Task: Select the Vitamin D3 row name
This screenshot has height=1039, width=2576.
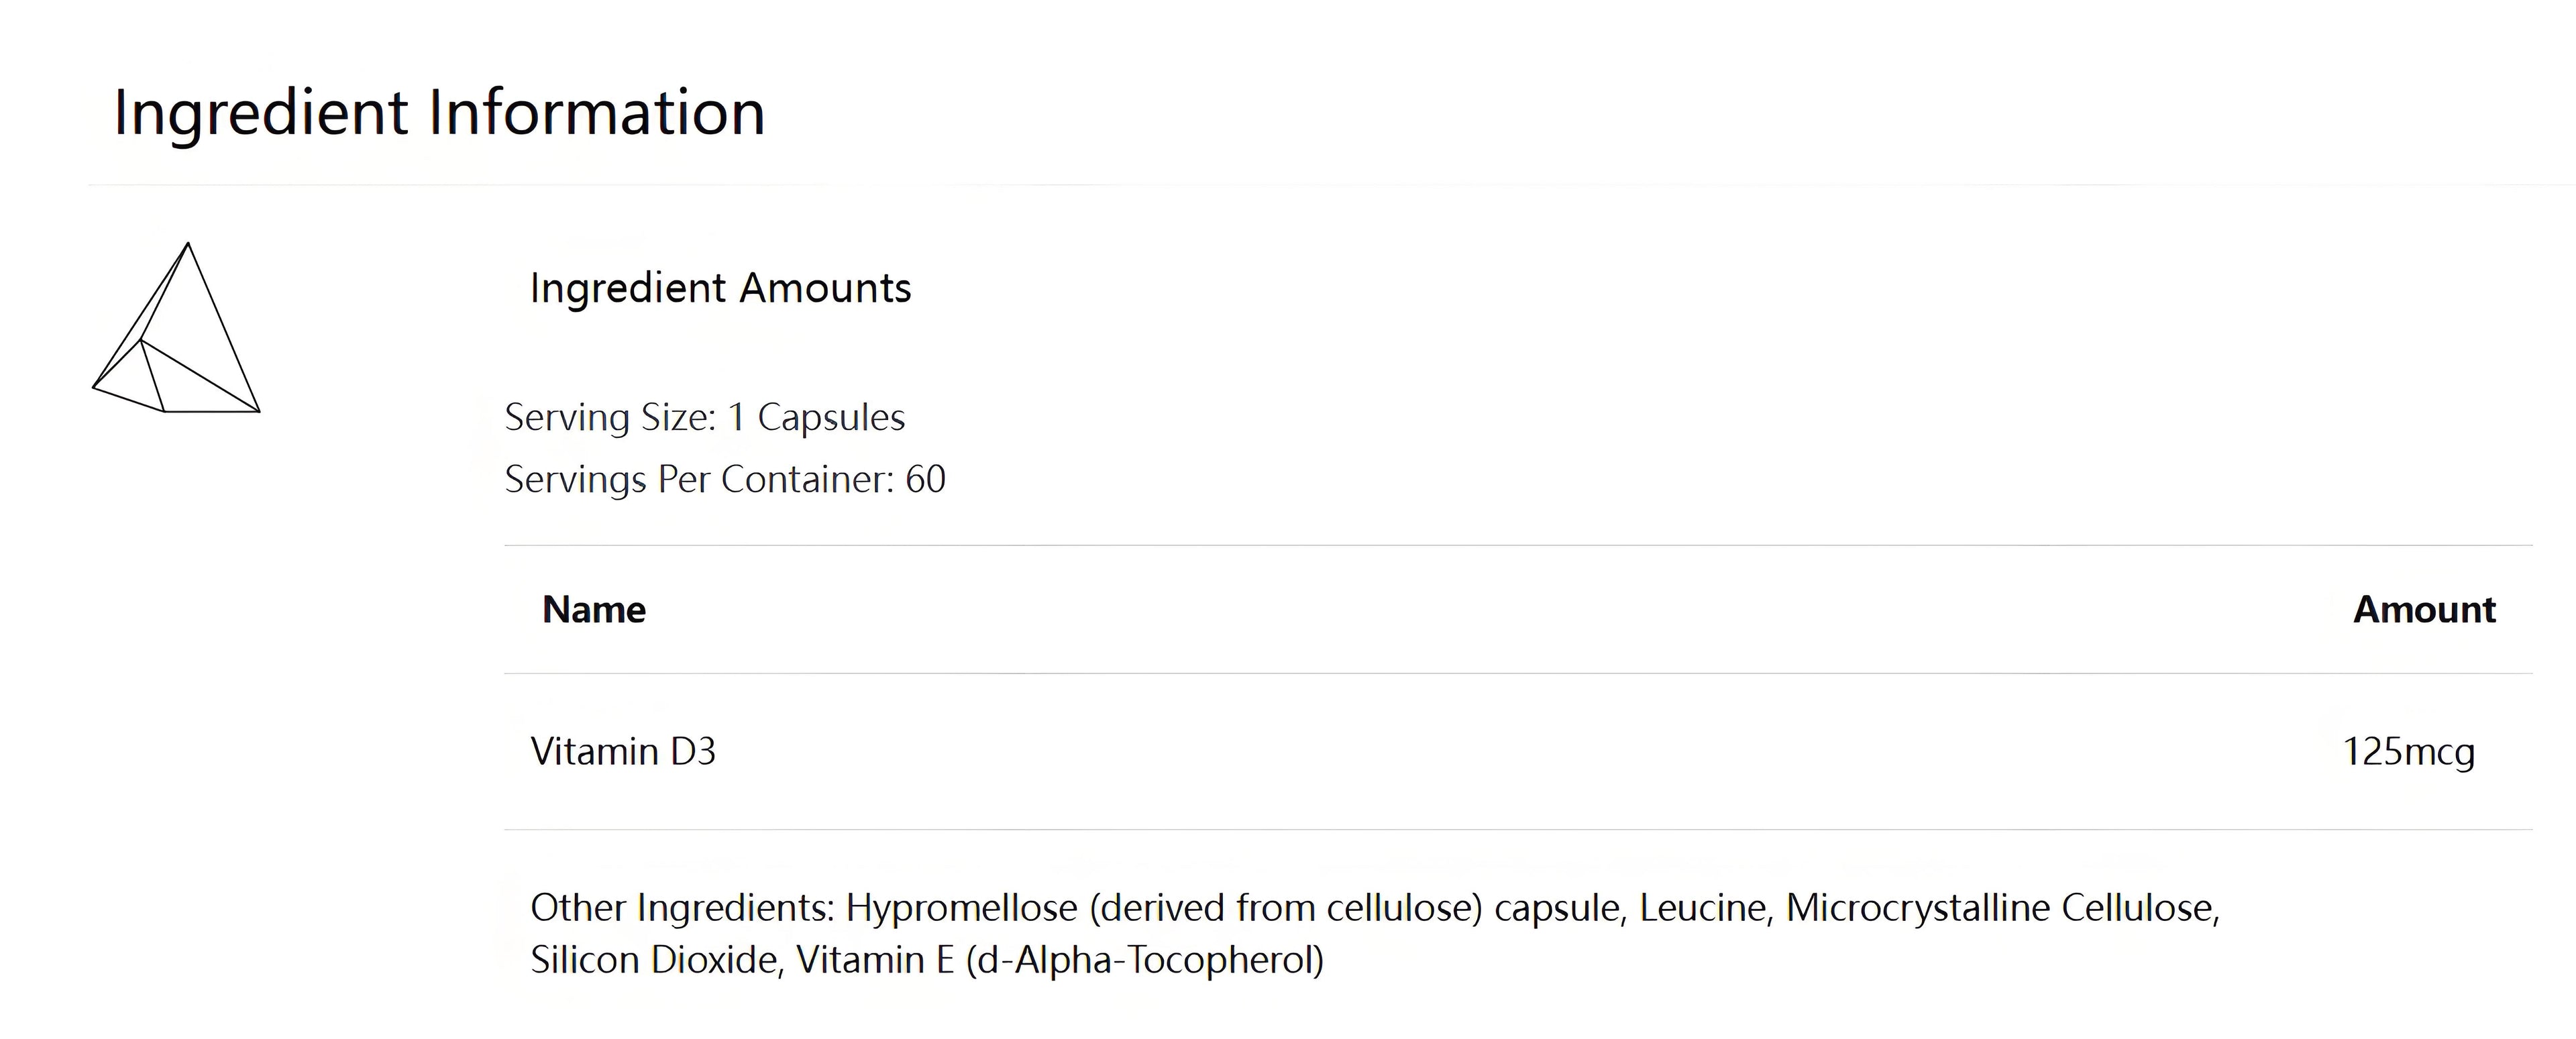Action: point(623,751)
